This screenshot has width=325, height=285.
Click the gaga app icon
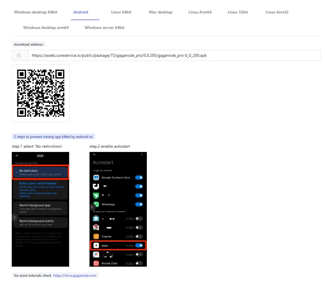coord(96,245)
